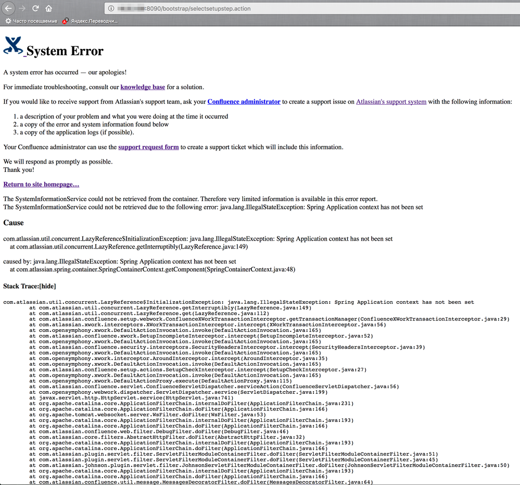Click the 'System Error' heading

pyautogui.click(x=65, y=51)
